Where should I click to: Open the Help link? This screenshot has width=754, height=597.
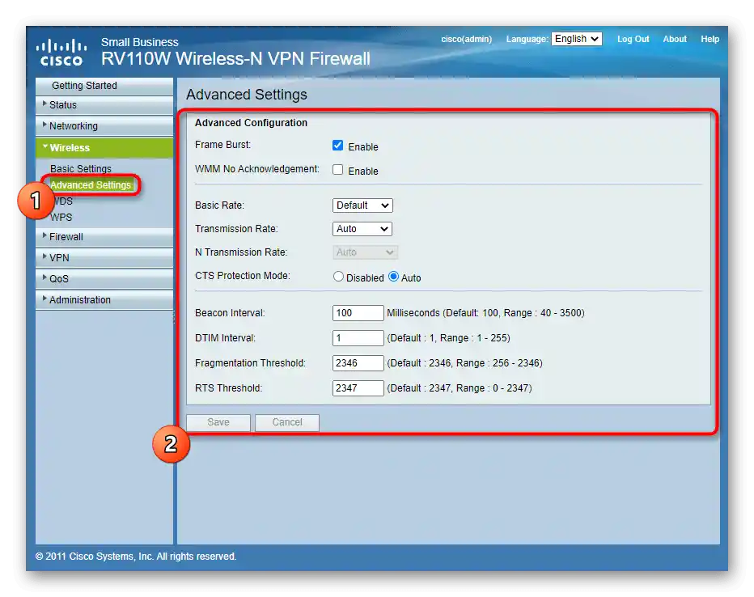[710, 39]
